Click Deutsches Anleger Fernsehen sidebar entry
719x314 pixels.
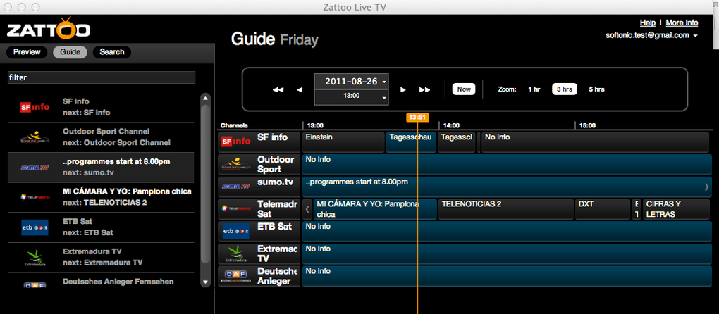pos(101,281)
